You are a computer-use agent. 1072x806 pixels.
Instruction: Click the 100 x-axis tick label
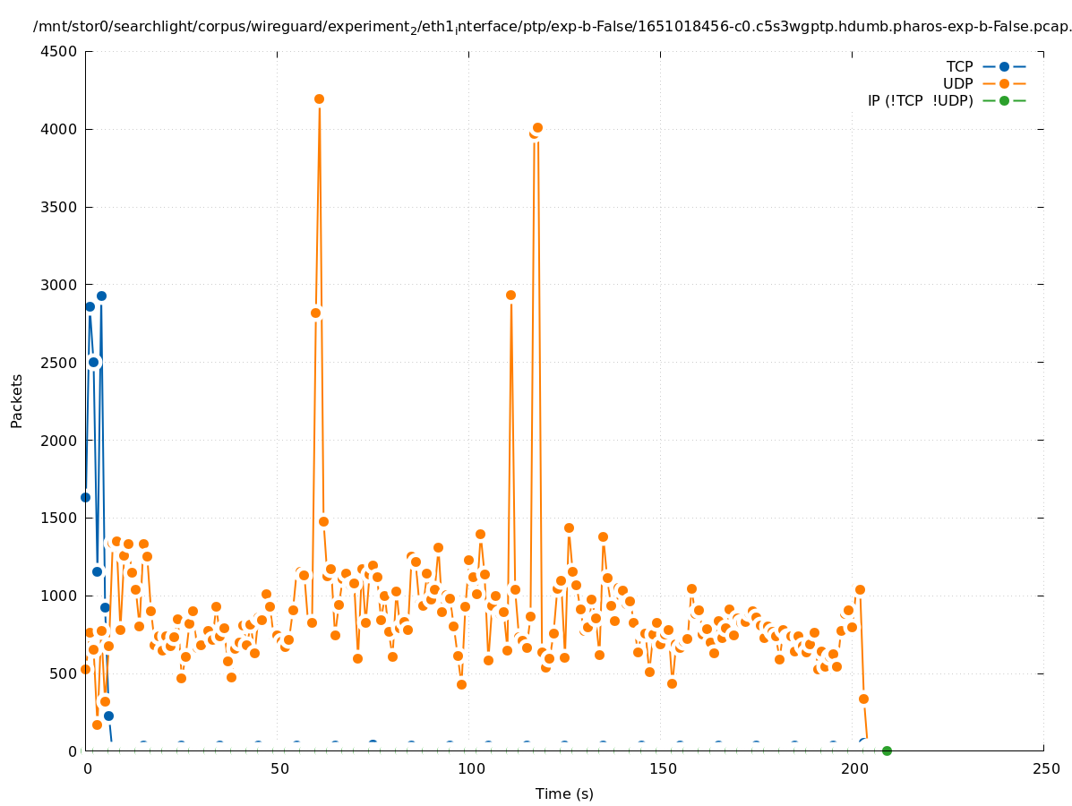(x=469, y=768)
